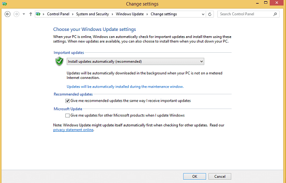Select Control Panel in the breadcrumb
This screenshot has height=183, width=286.
coord(58,14)
